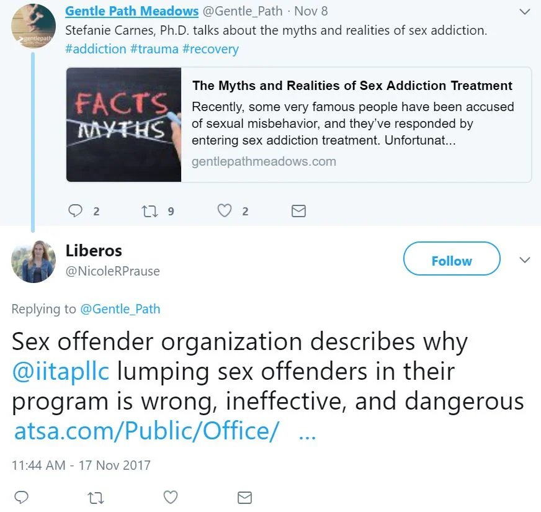Expand Liberos tweet options chevron
Screen dimensions: 541x512
pyautogui.click(x=524, y=260)
